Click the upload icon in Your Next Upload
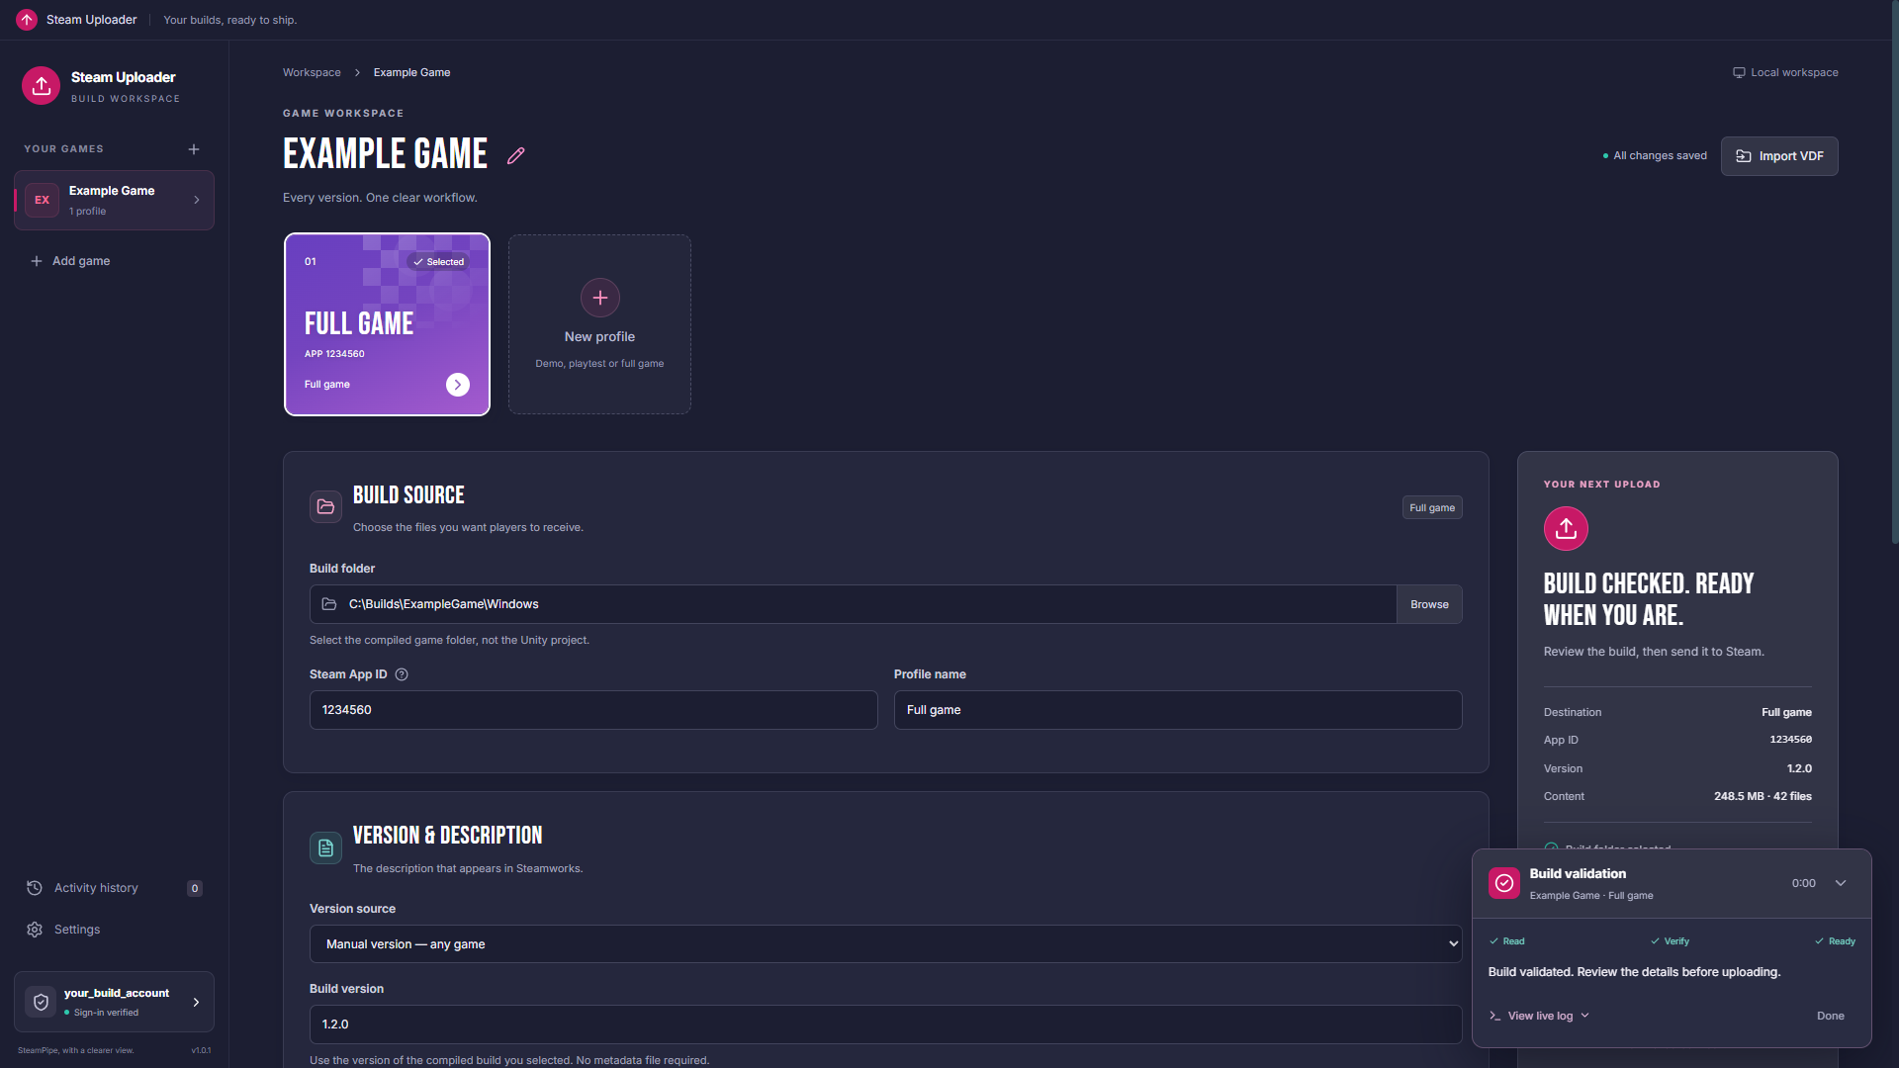Image resolution: width=1899 pixels, height=1068 pixels. (x=1566, y=529)
